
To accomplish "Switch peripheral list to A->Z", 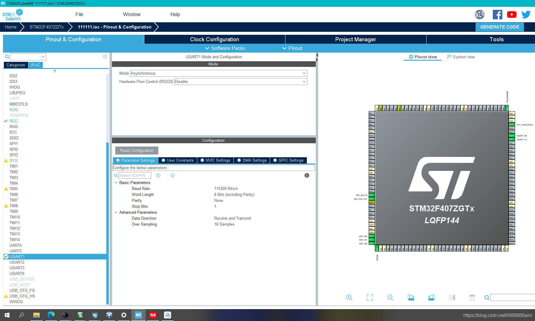I will click(35, 65).
